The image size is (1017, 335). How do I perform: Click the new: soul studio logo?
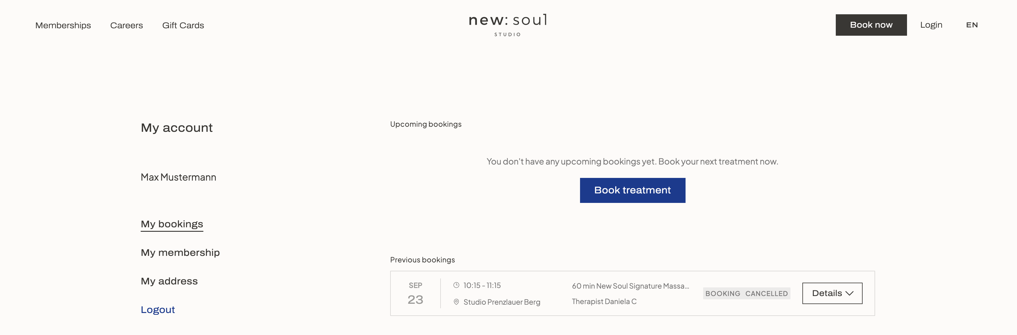click(508, 24)
